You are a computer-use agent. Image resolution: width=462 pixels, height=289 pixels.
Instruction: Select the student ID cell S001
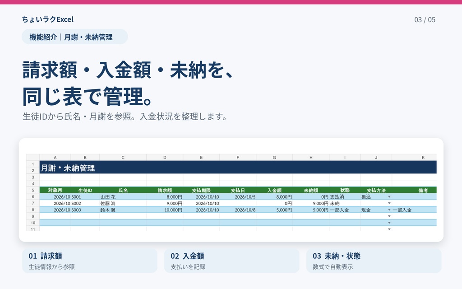85,197
